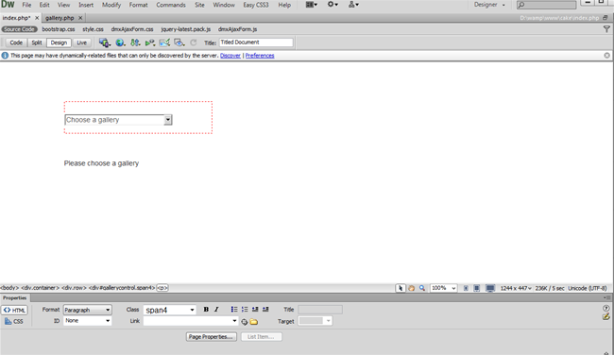Click the browse for file folder icon
This screenshot has height=355, width=614.
pos(254,322)
